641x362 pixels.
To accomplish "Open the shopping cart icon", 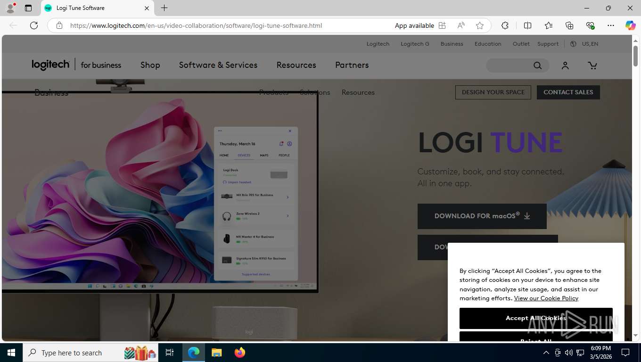I will point(592,66).
